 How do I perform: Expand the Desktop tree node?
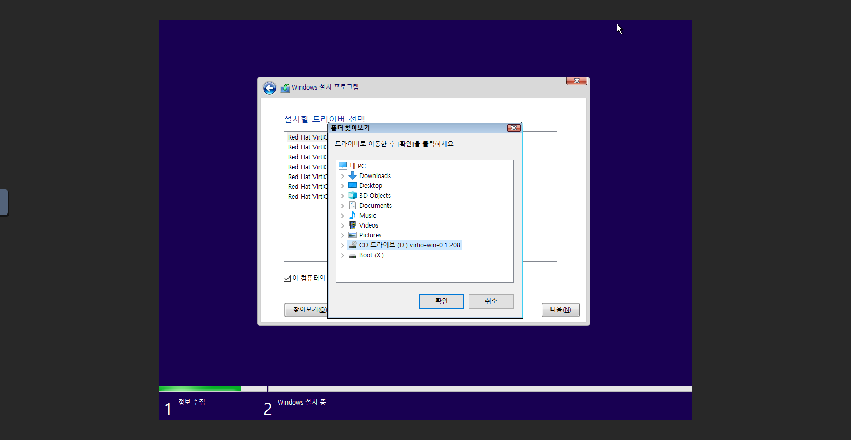pyautogui.click(x=342, y=186)
